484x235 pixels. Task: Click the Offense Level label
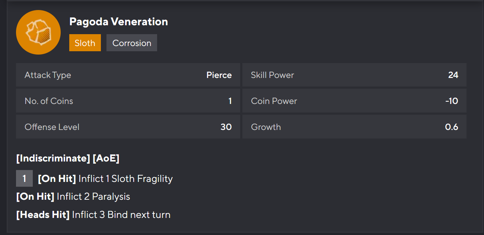pyautogui.click(x=52, y=127)
